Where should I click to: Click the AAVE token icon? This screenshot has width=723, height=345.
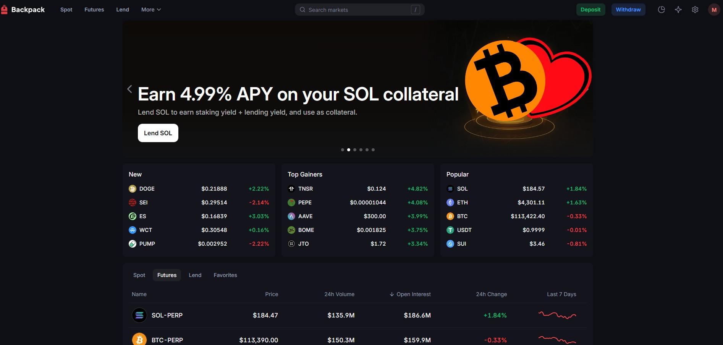(291, 216)
